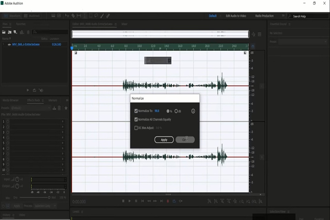The width and height of the screenshot is (330, 220).
Task: Select the percent radio button
Action: point(168,111)
